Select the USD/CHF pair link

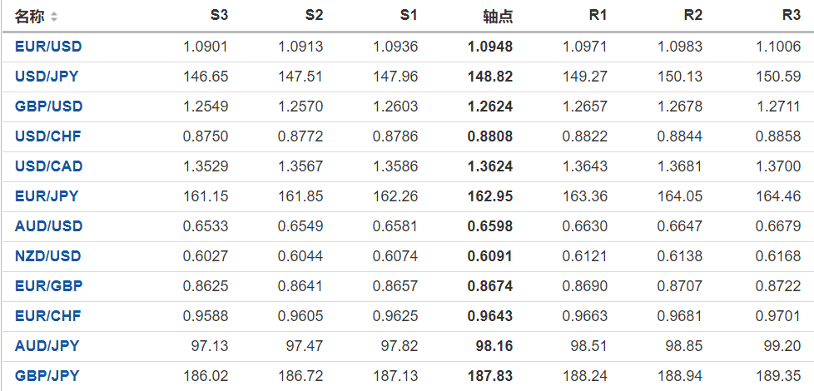pos(48,136)
